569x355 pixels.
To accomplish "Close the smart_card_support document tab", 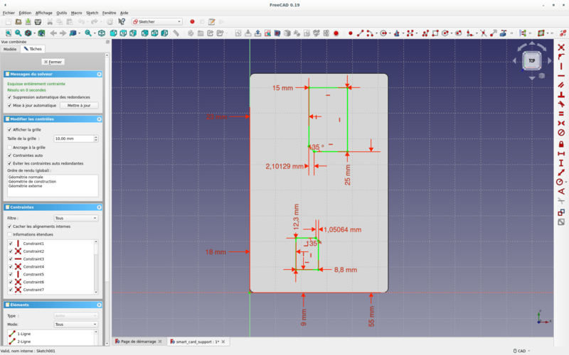I will coord(223,342).
